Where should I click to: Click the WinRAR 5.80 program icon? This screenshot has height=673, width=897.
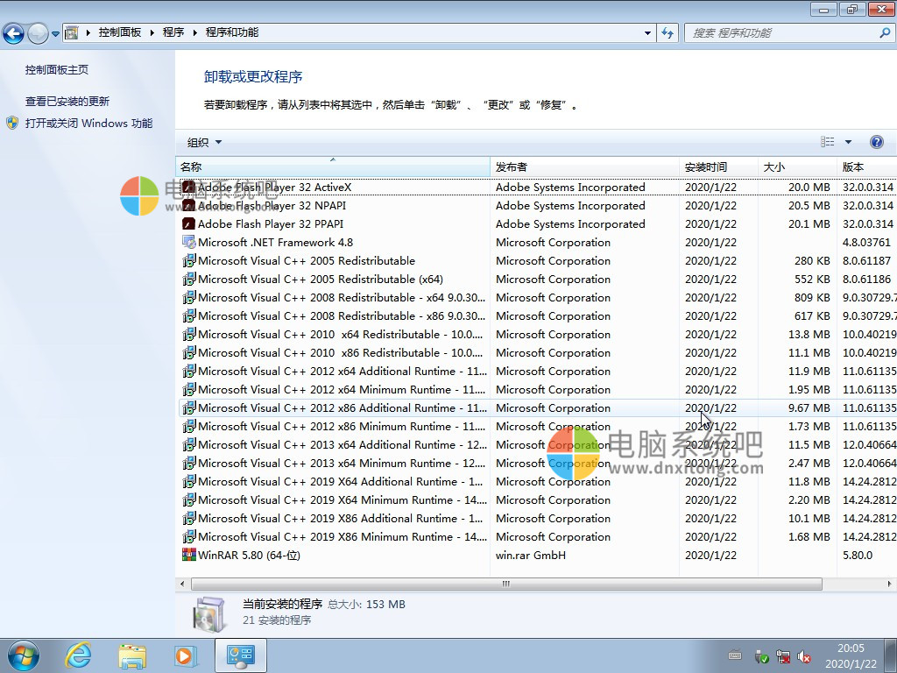click(x=188, y=555)
